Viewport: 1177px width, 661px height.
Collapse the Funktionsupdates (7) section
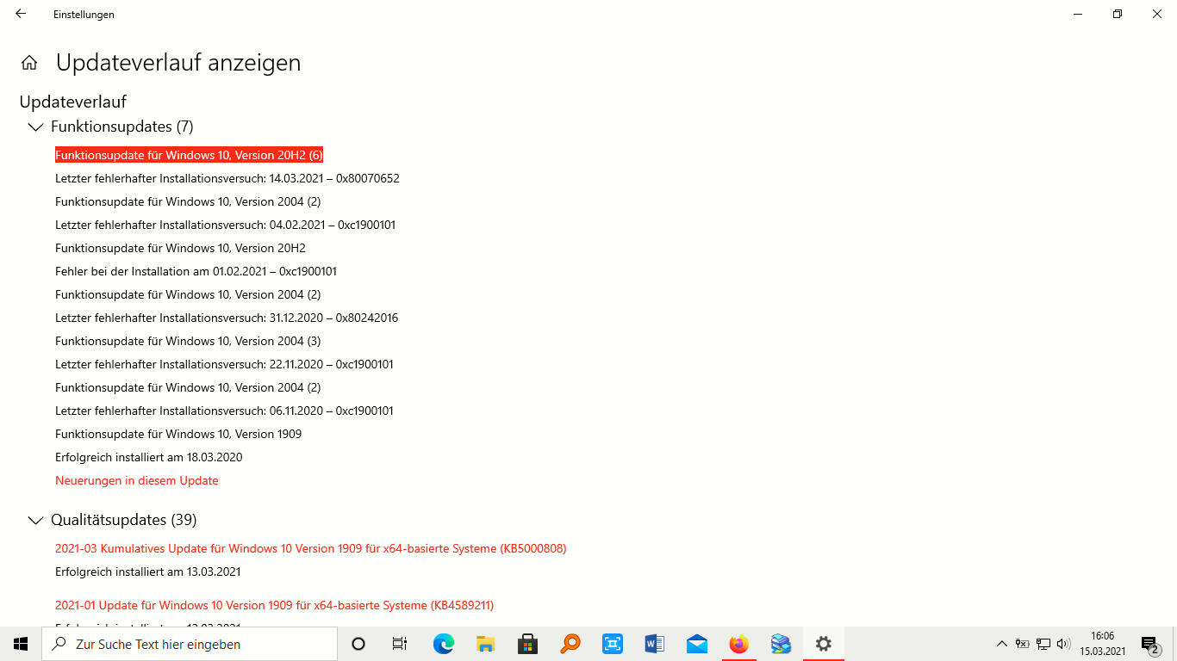pos(35,127)
